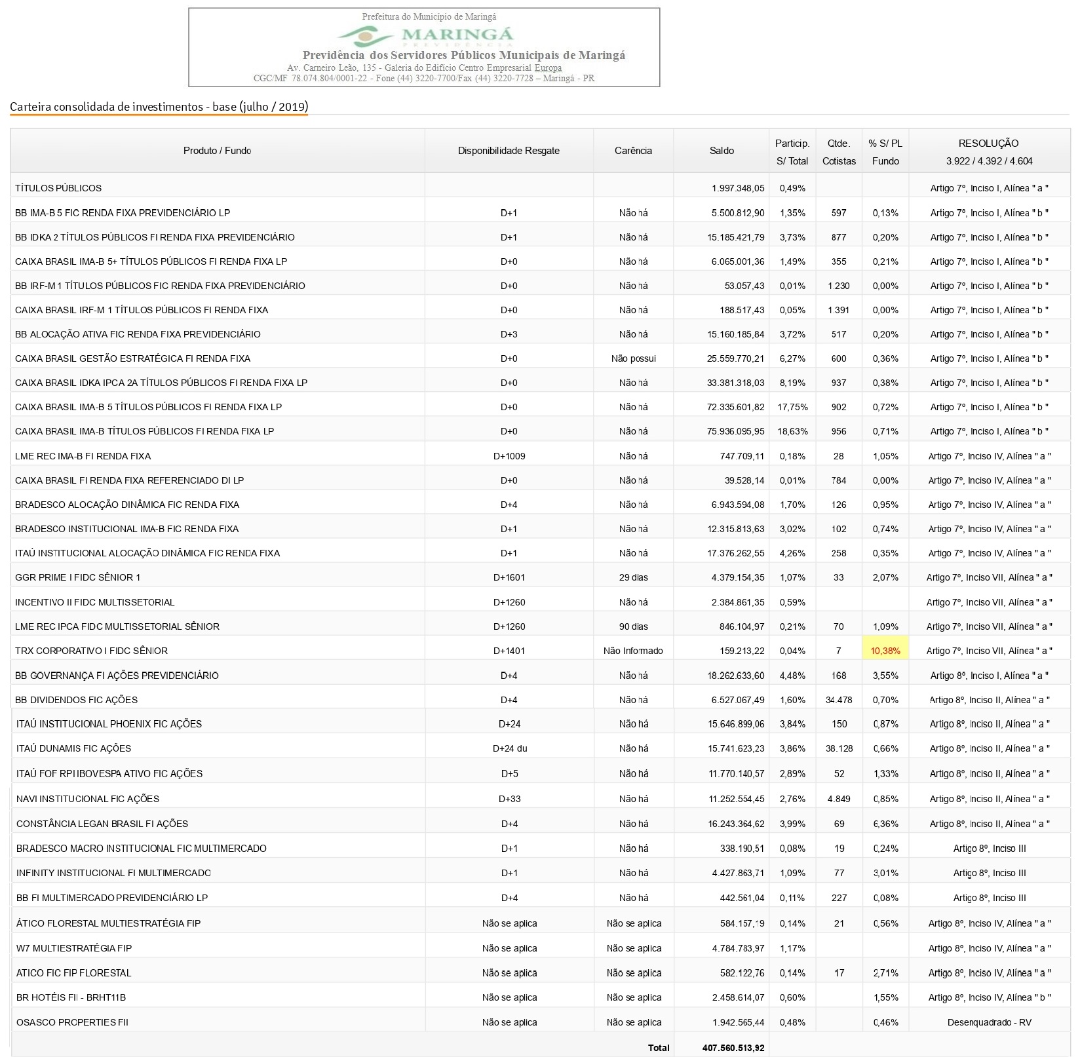Click the Produto / Fundo column header

(217, 151)
